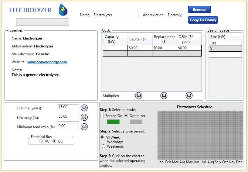The width and height of the screenshot is (248, 172).
Task: Select Weekdays time period
Action: (104, 142)
